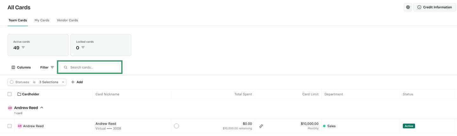Open the 3 Selections status dropdown
This screenshot has height=136, width=457.
click(x=49, y=82)
